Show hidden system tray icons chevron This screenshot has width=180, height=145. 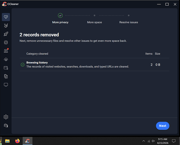(x=144, y=141)
